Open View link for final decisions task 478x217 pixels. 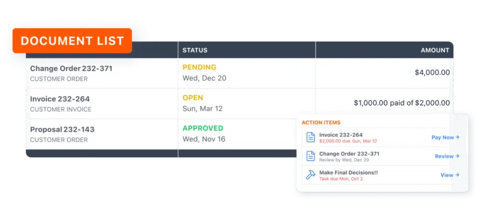pyautogui.click(x=447, y=175)
